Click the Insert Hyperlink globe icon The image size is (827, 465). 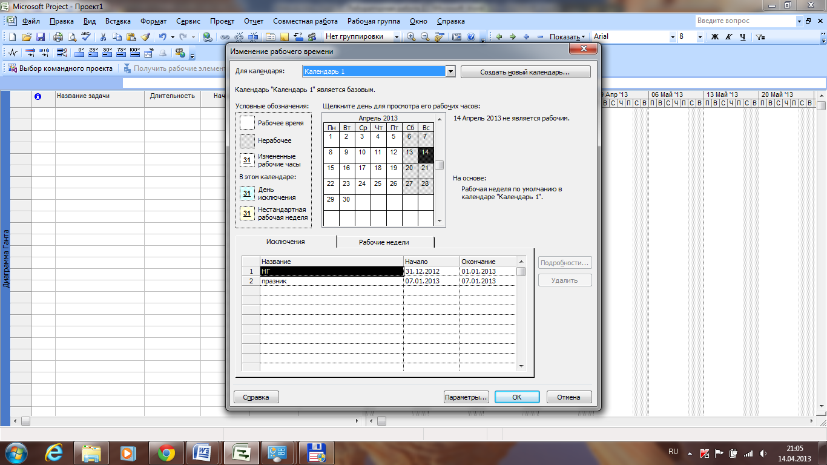tap(207, 37)
